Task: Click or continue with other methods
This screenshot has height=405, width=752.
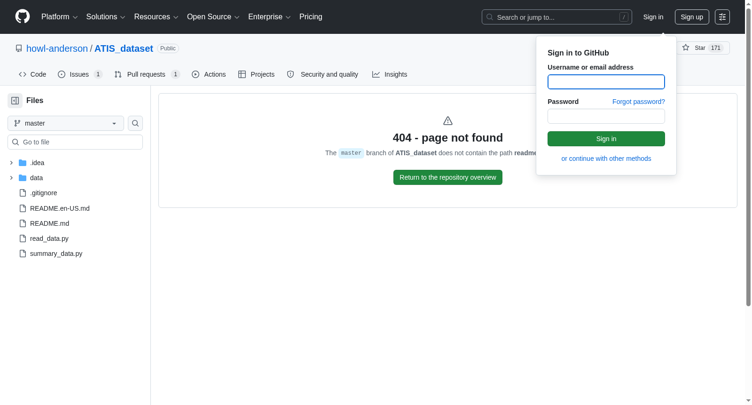Action: point(606,159)
